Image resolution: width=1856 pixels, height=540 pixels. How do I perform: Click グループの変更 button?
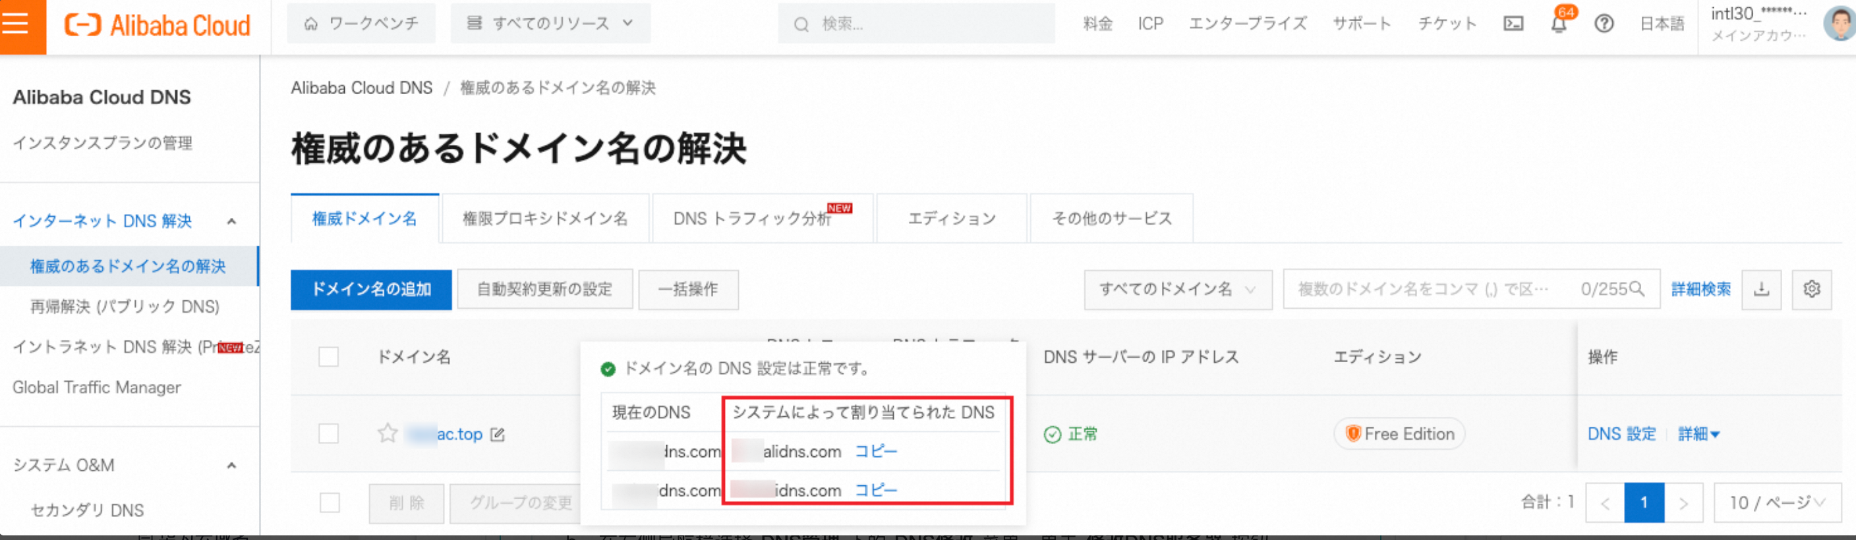pos(520,502)
